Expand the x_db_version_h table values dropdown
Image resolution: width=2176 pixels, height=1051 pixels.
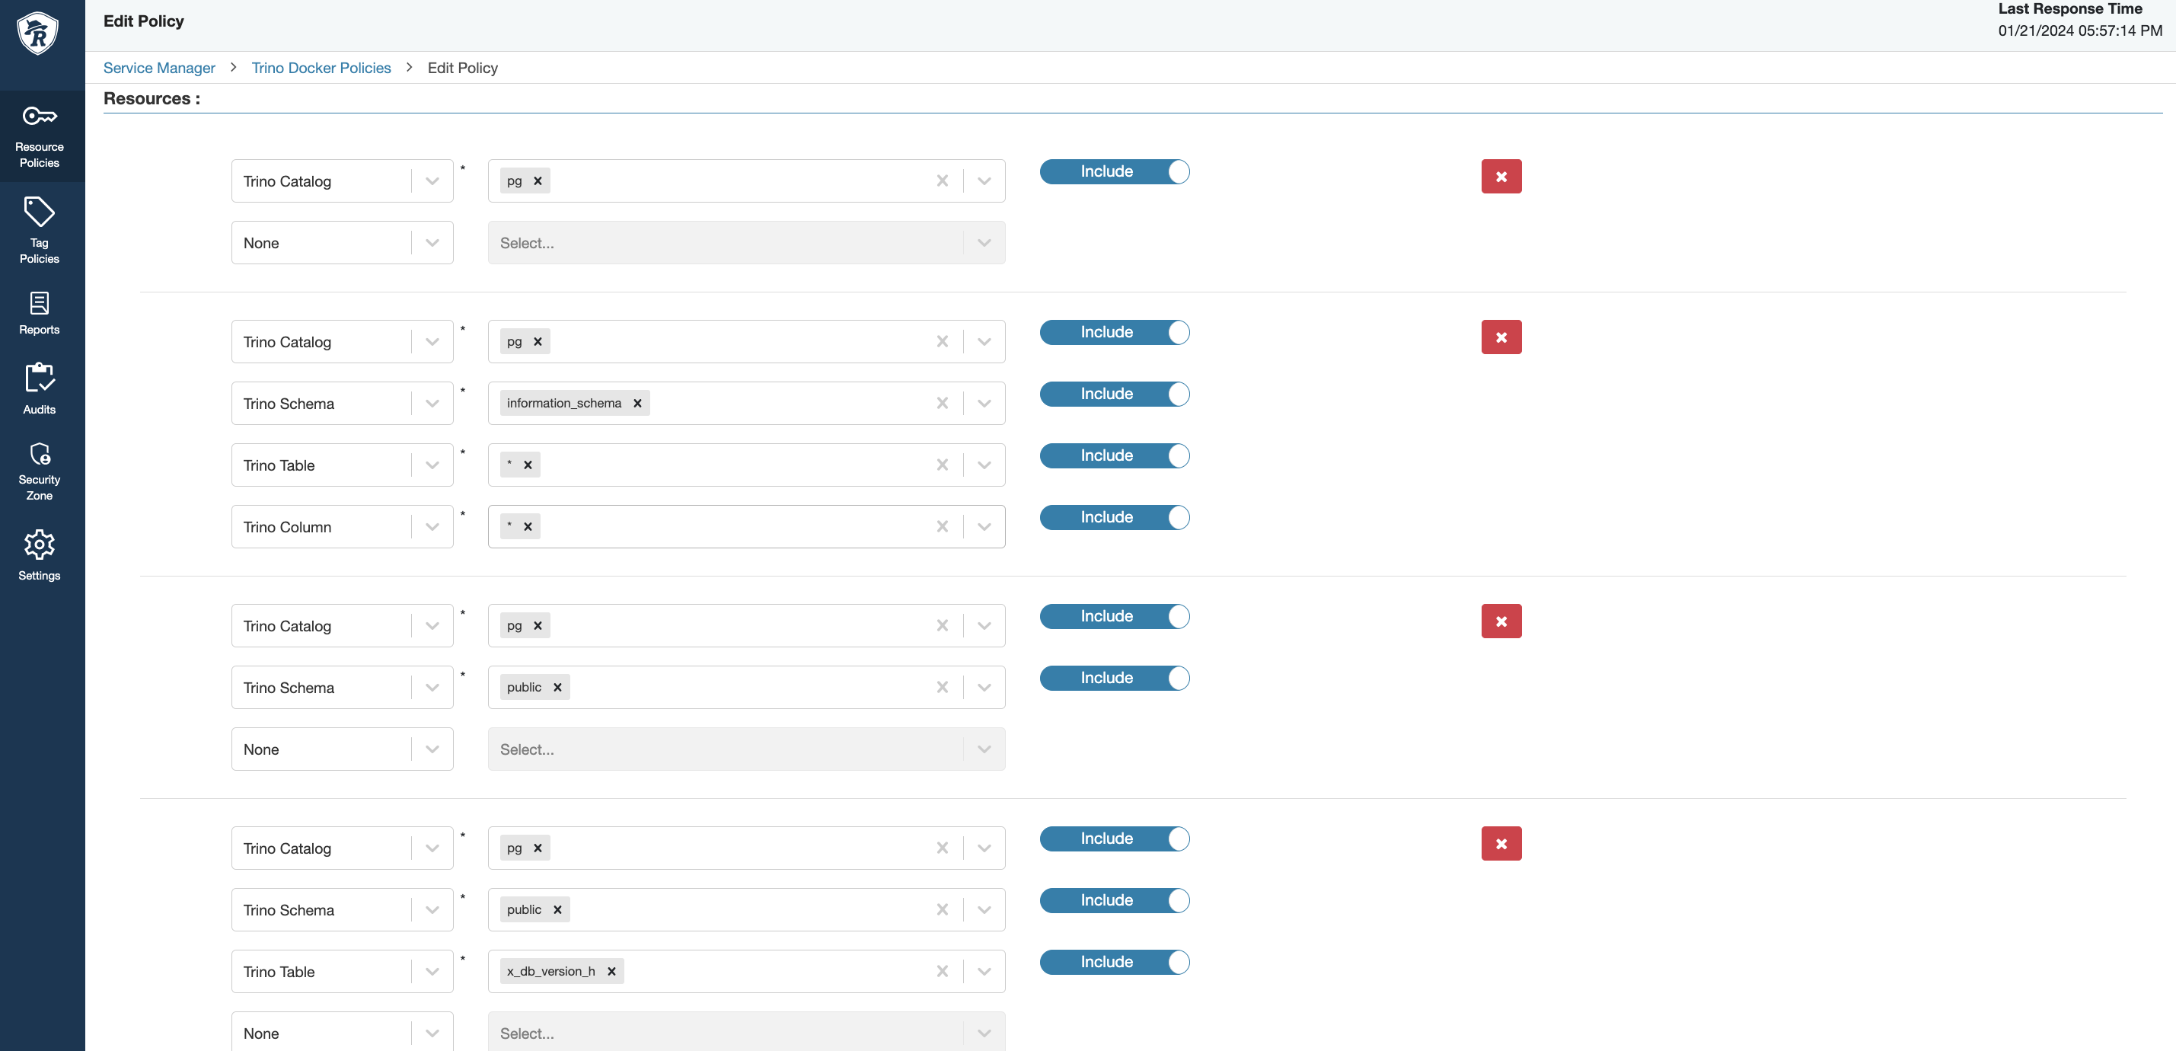[983, 972]
